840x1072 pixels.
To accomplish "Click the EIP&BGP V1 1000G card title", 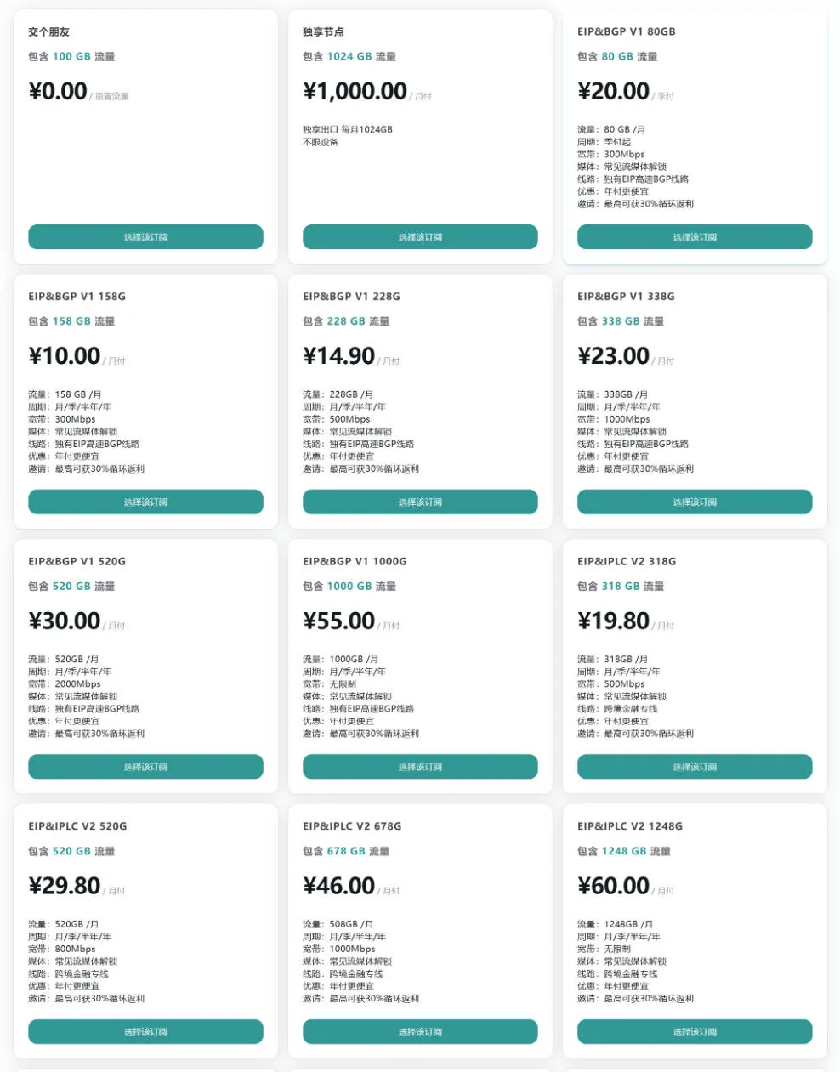I will tap(355, 561).
